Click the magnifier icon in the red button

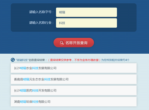[x=62, y=43]
